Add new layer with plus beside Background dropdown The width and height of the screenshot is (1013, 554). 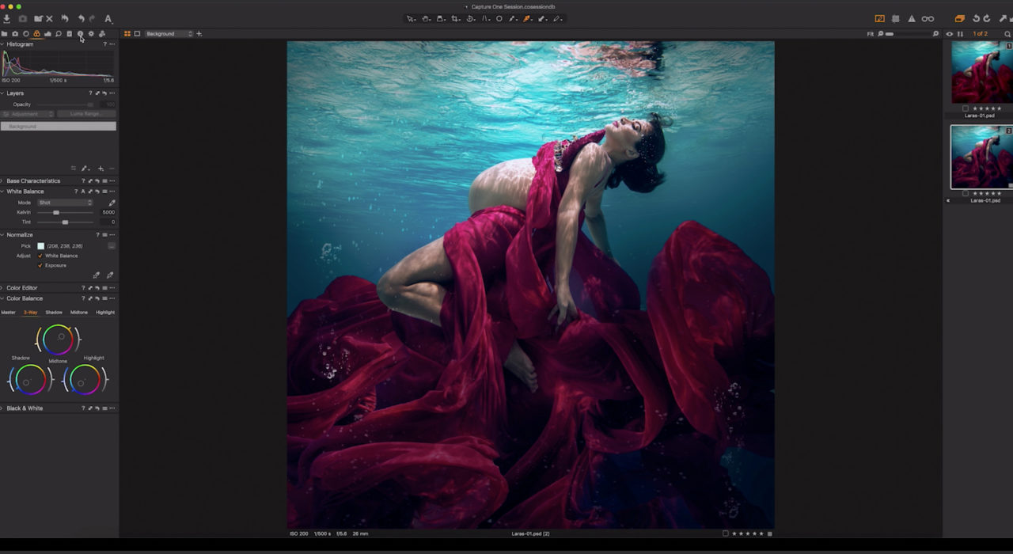[x=199, y=34]
